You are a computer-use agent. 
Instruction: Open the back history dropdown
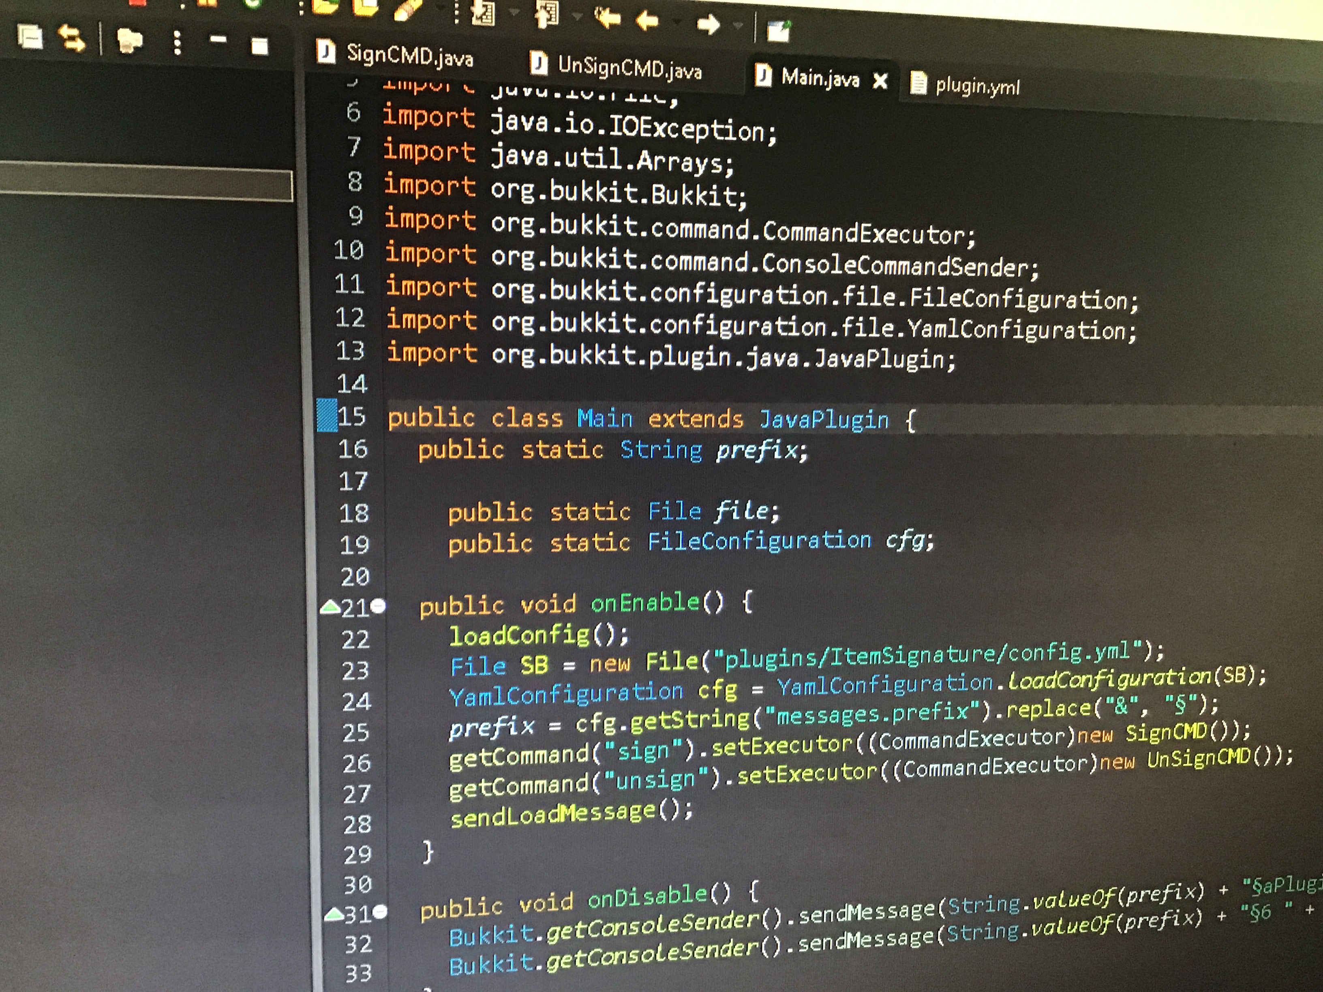(677, 23)
